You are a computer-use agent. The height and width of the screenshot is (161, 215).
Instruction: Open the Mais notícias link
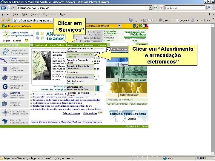tap(90, 113)
